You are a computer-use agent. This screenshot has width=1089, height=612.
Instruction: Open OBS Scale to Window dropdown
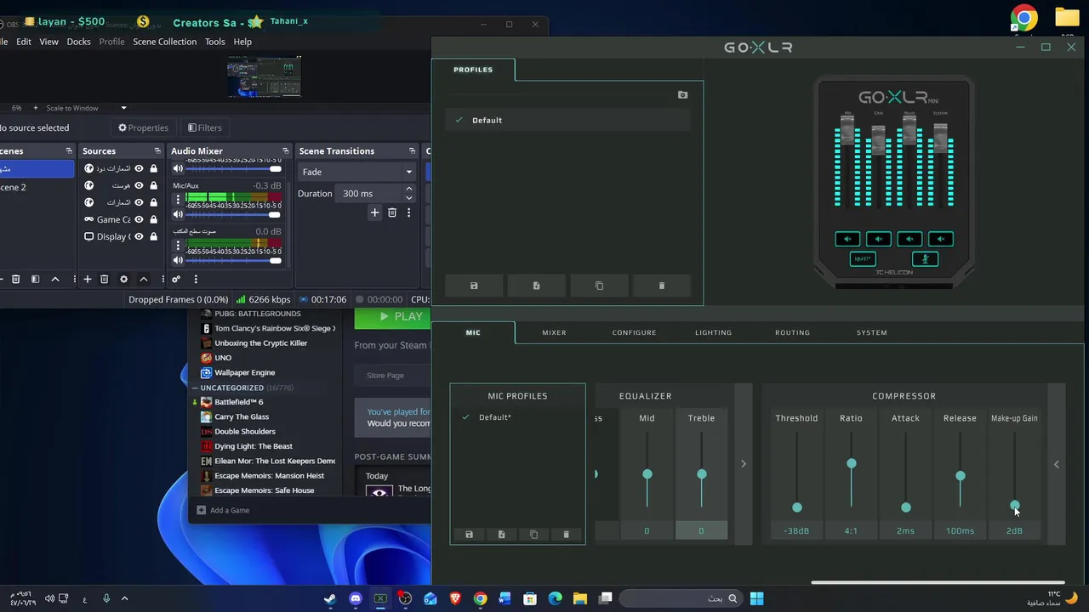pos(86,108)
